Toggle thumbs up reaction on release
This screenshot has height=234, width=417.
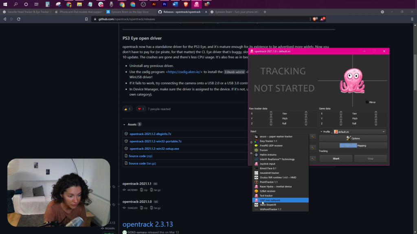tap(127, 109)
